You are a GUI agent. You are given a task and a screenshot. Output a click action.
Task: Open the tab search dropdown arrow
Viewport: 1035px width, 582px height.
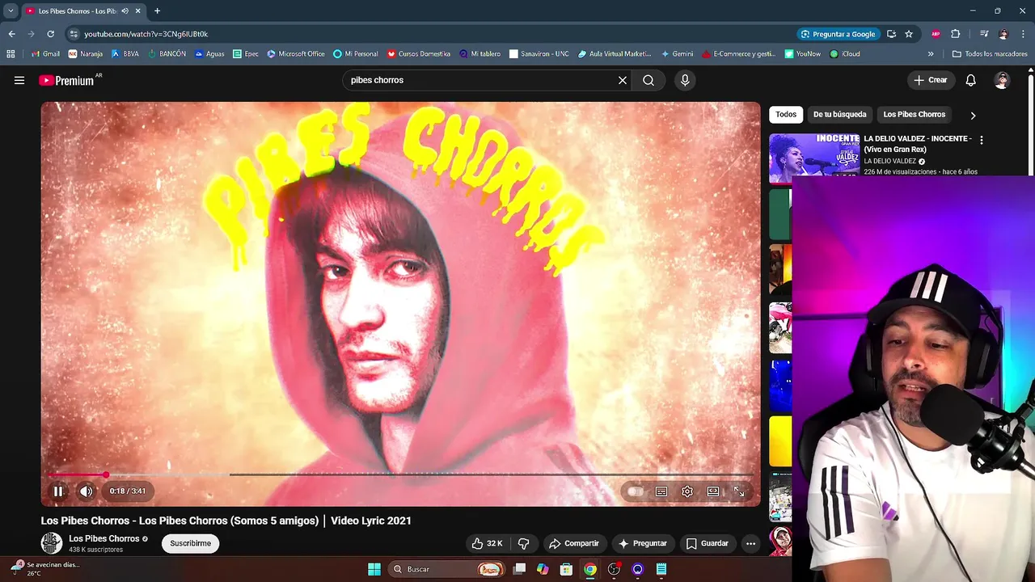pos(11,11)
